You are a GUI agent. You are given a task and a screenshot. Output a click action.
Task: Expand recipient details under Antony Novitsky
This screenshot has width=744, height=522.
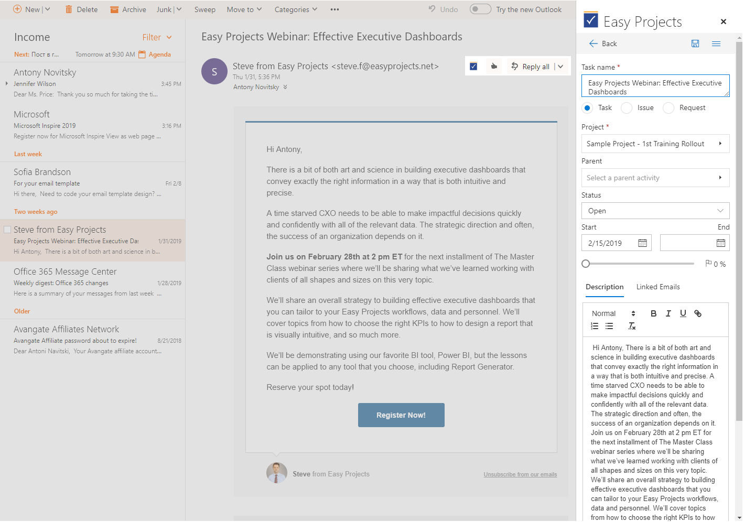[285, 87]
